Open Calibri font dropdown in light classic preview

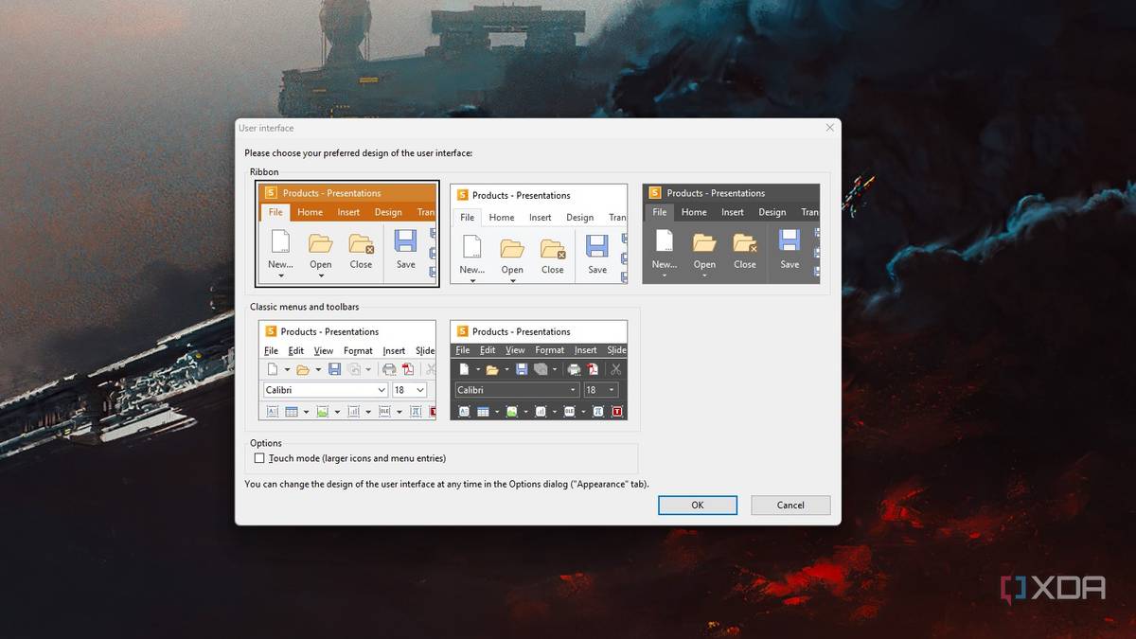pyautogui.click(x=382, y=390)
